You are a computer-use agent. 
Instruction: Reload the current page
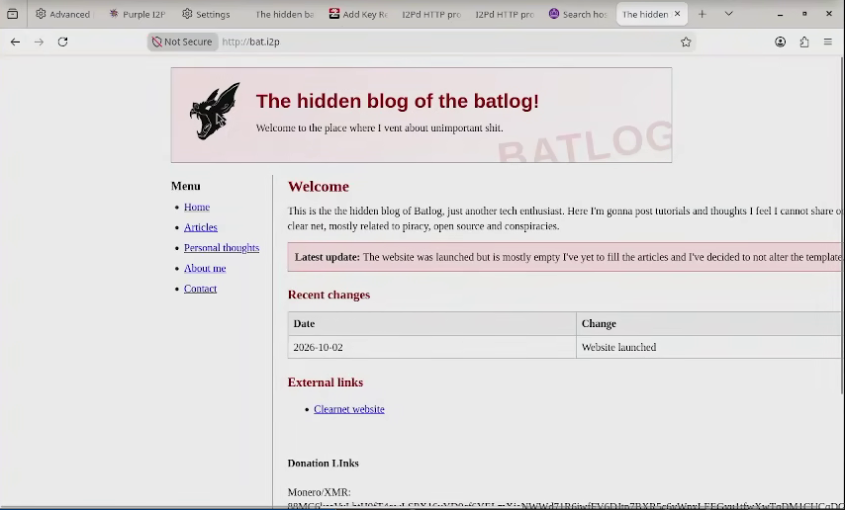62,42
